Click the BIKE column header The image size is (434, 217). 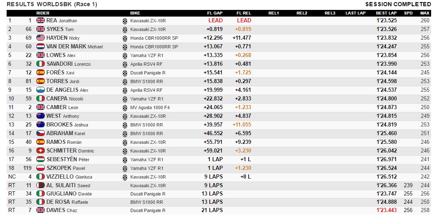[x=135, y=13]
